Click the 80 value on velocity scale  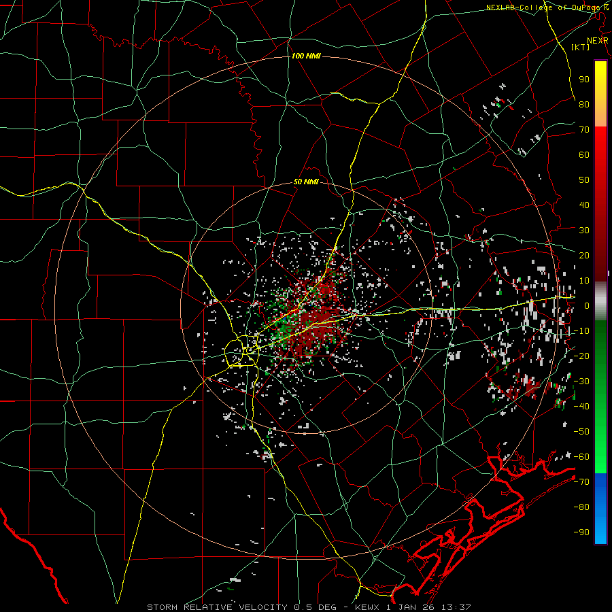pos(584,105)
